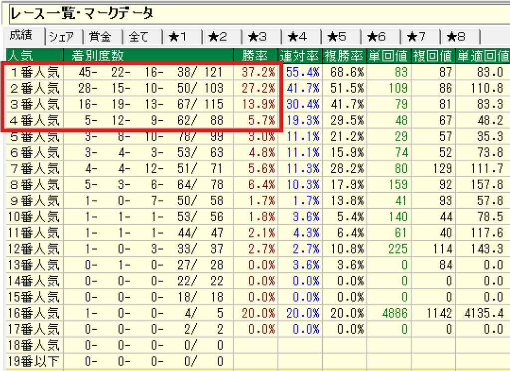Click the 157.8 単適回値 cell
Viewport: 510px width, 371px height.
click(x=483, y=185)
